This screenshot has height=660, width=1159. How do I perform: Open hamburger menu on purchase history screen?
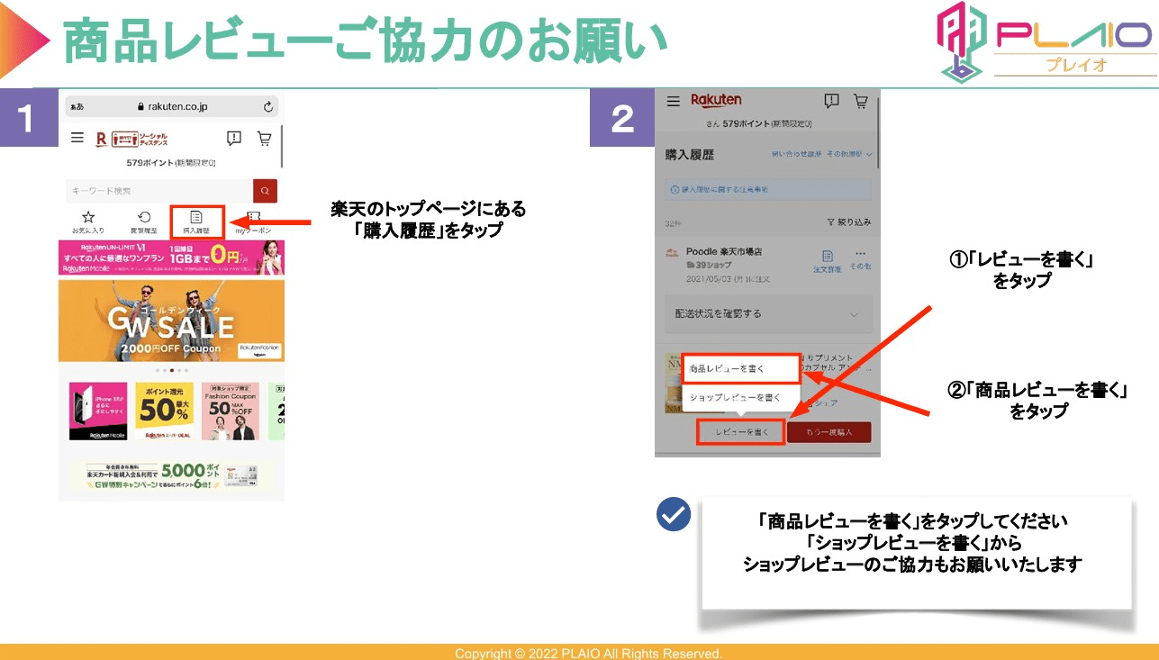(x=673, y=101)
